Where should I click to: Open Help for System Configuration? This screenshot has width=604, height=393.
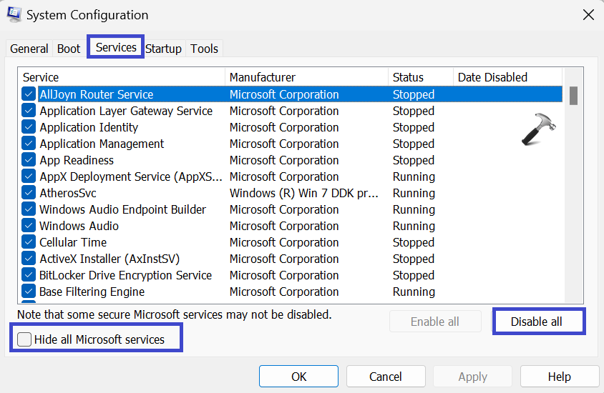tap(559, 377)
